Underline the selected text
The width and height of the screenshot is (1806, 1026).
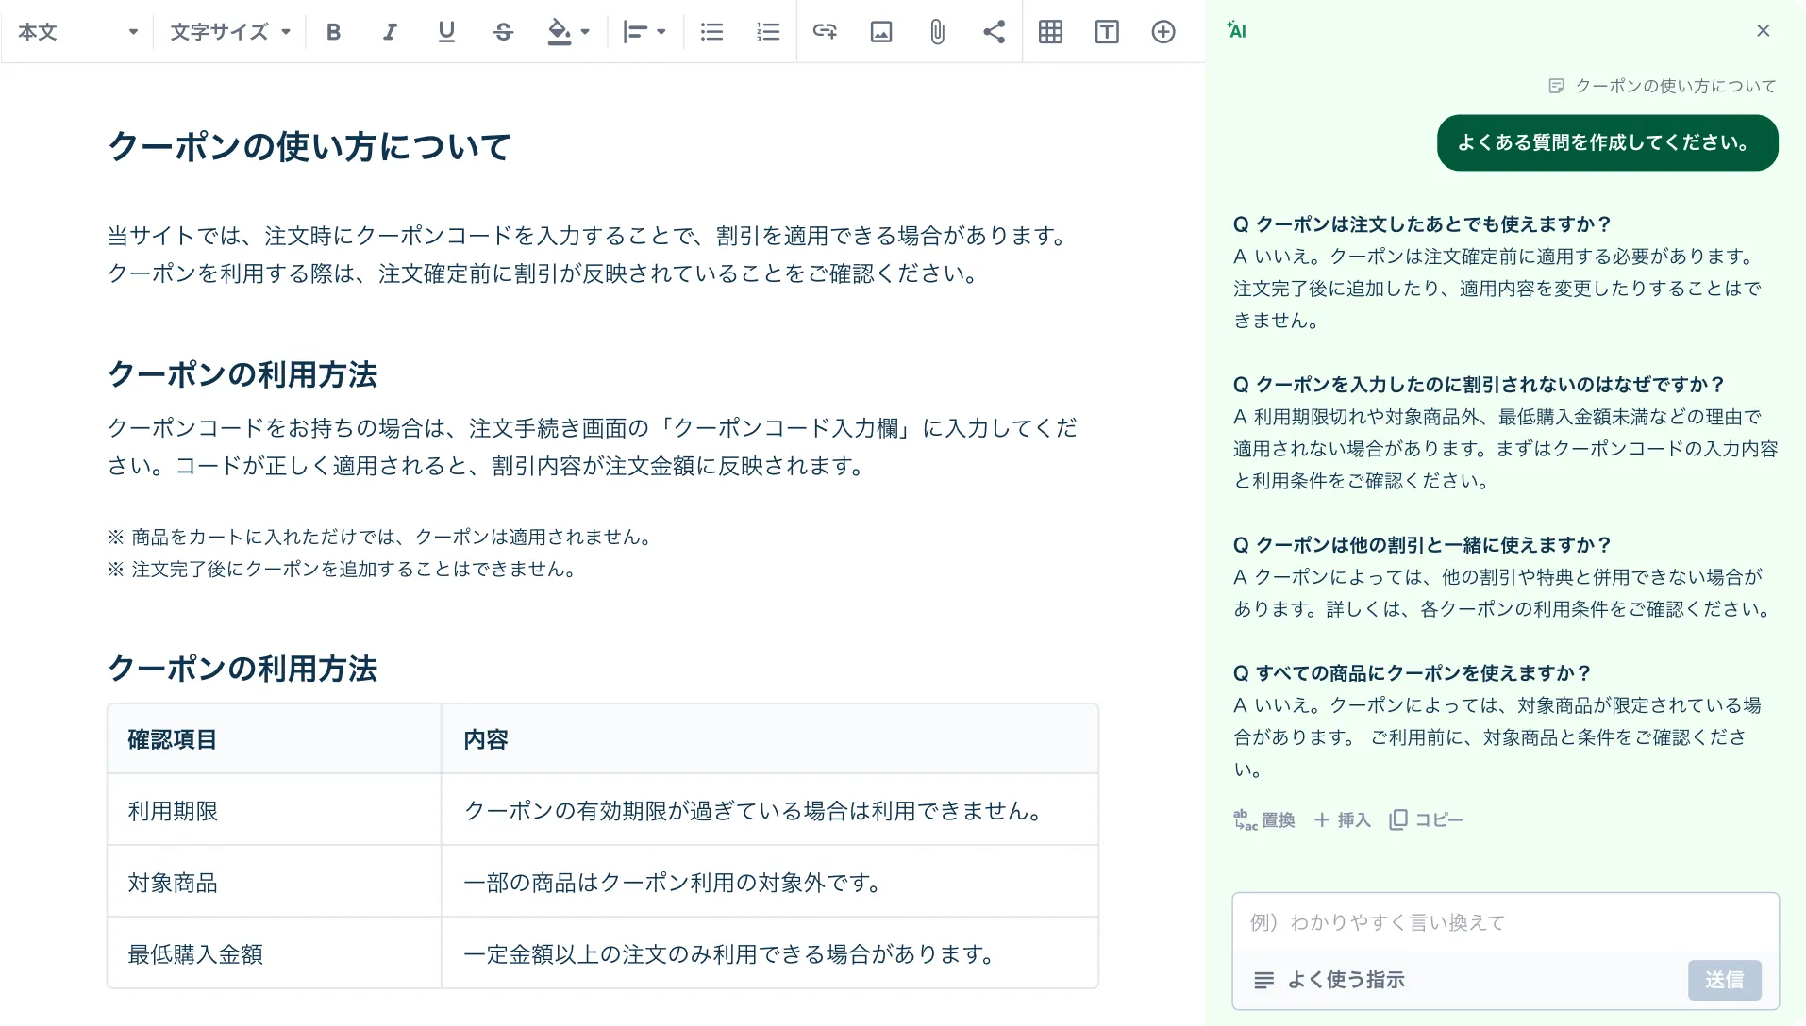coord(445,31)
